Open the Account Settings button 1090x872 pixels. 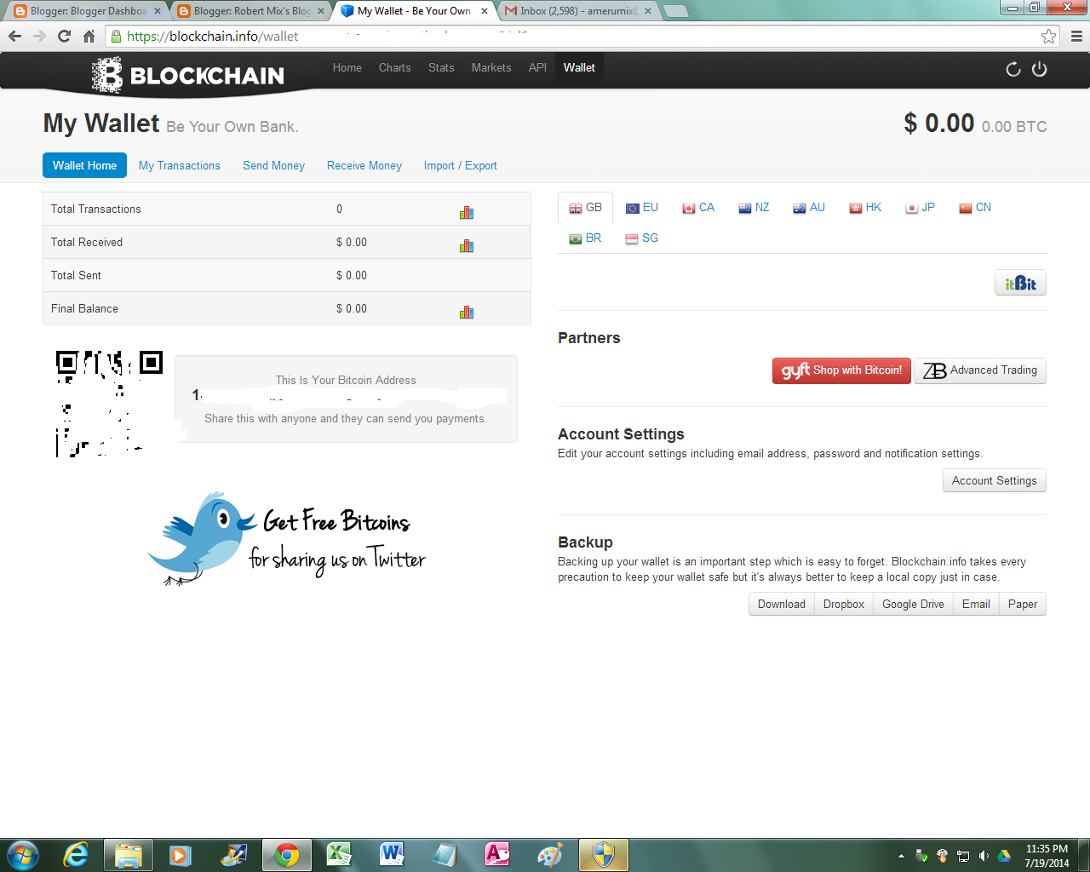[995, 480]
